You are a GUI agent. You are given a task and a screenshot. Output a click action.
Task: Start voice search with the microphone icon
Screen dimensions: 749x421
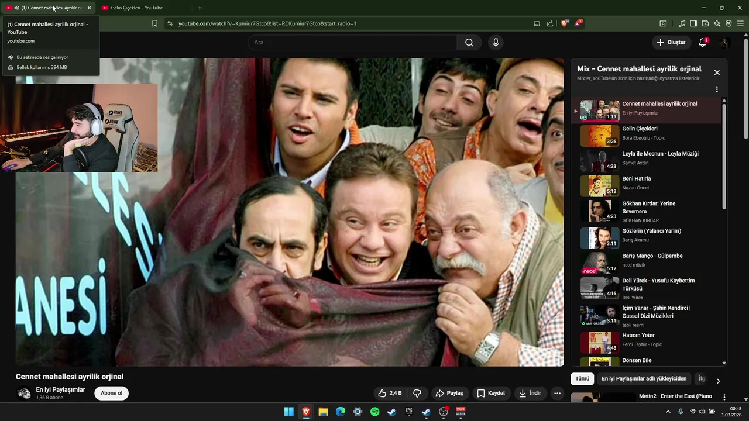[x=496, y=42]
